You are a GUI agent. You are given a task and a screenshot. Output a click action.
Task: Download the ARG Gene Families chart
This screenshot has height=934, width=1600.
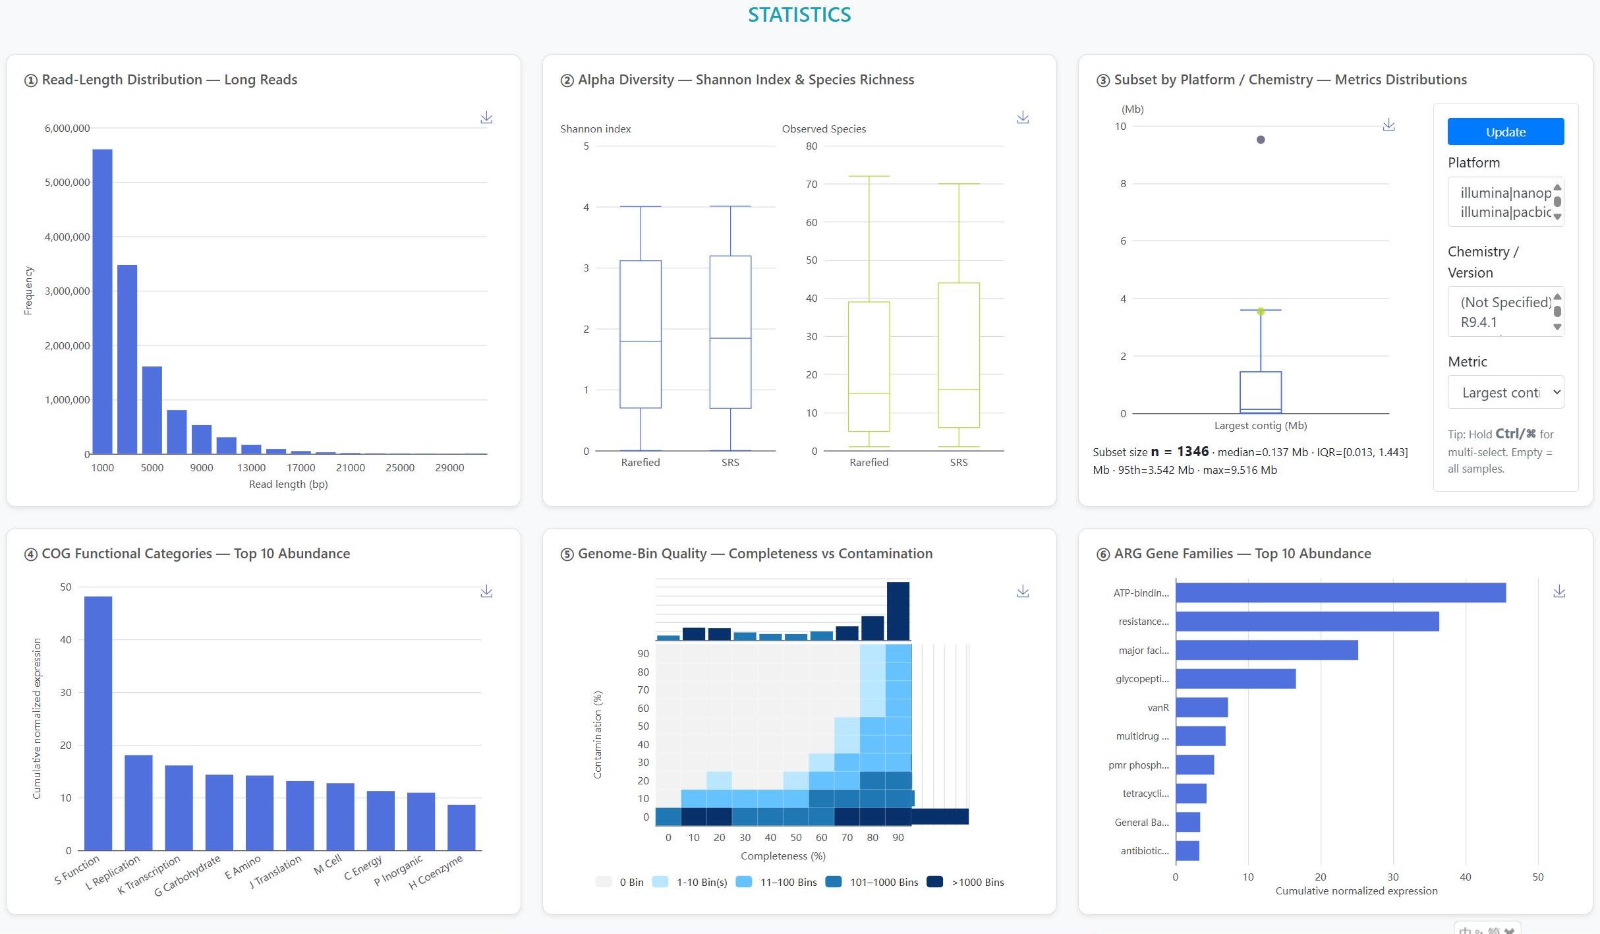[x=1559, y=591]
